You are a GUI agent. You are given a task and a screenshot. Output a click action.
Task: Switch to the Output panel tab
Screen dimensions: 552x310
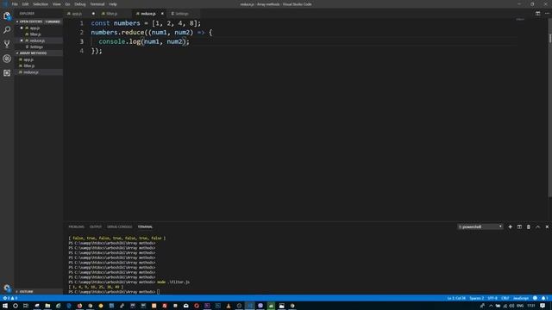tap(96, 226)
